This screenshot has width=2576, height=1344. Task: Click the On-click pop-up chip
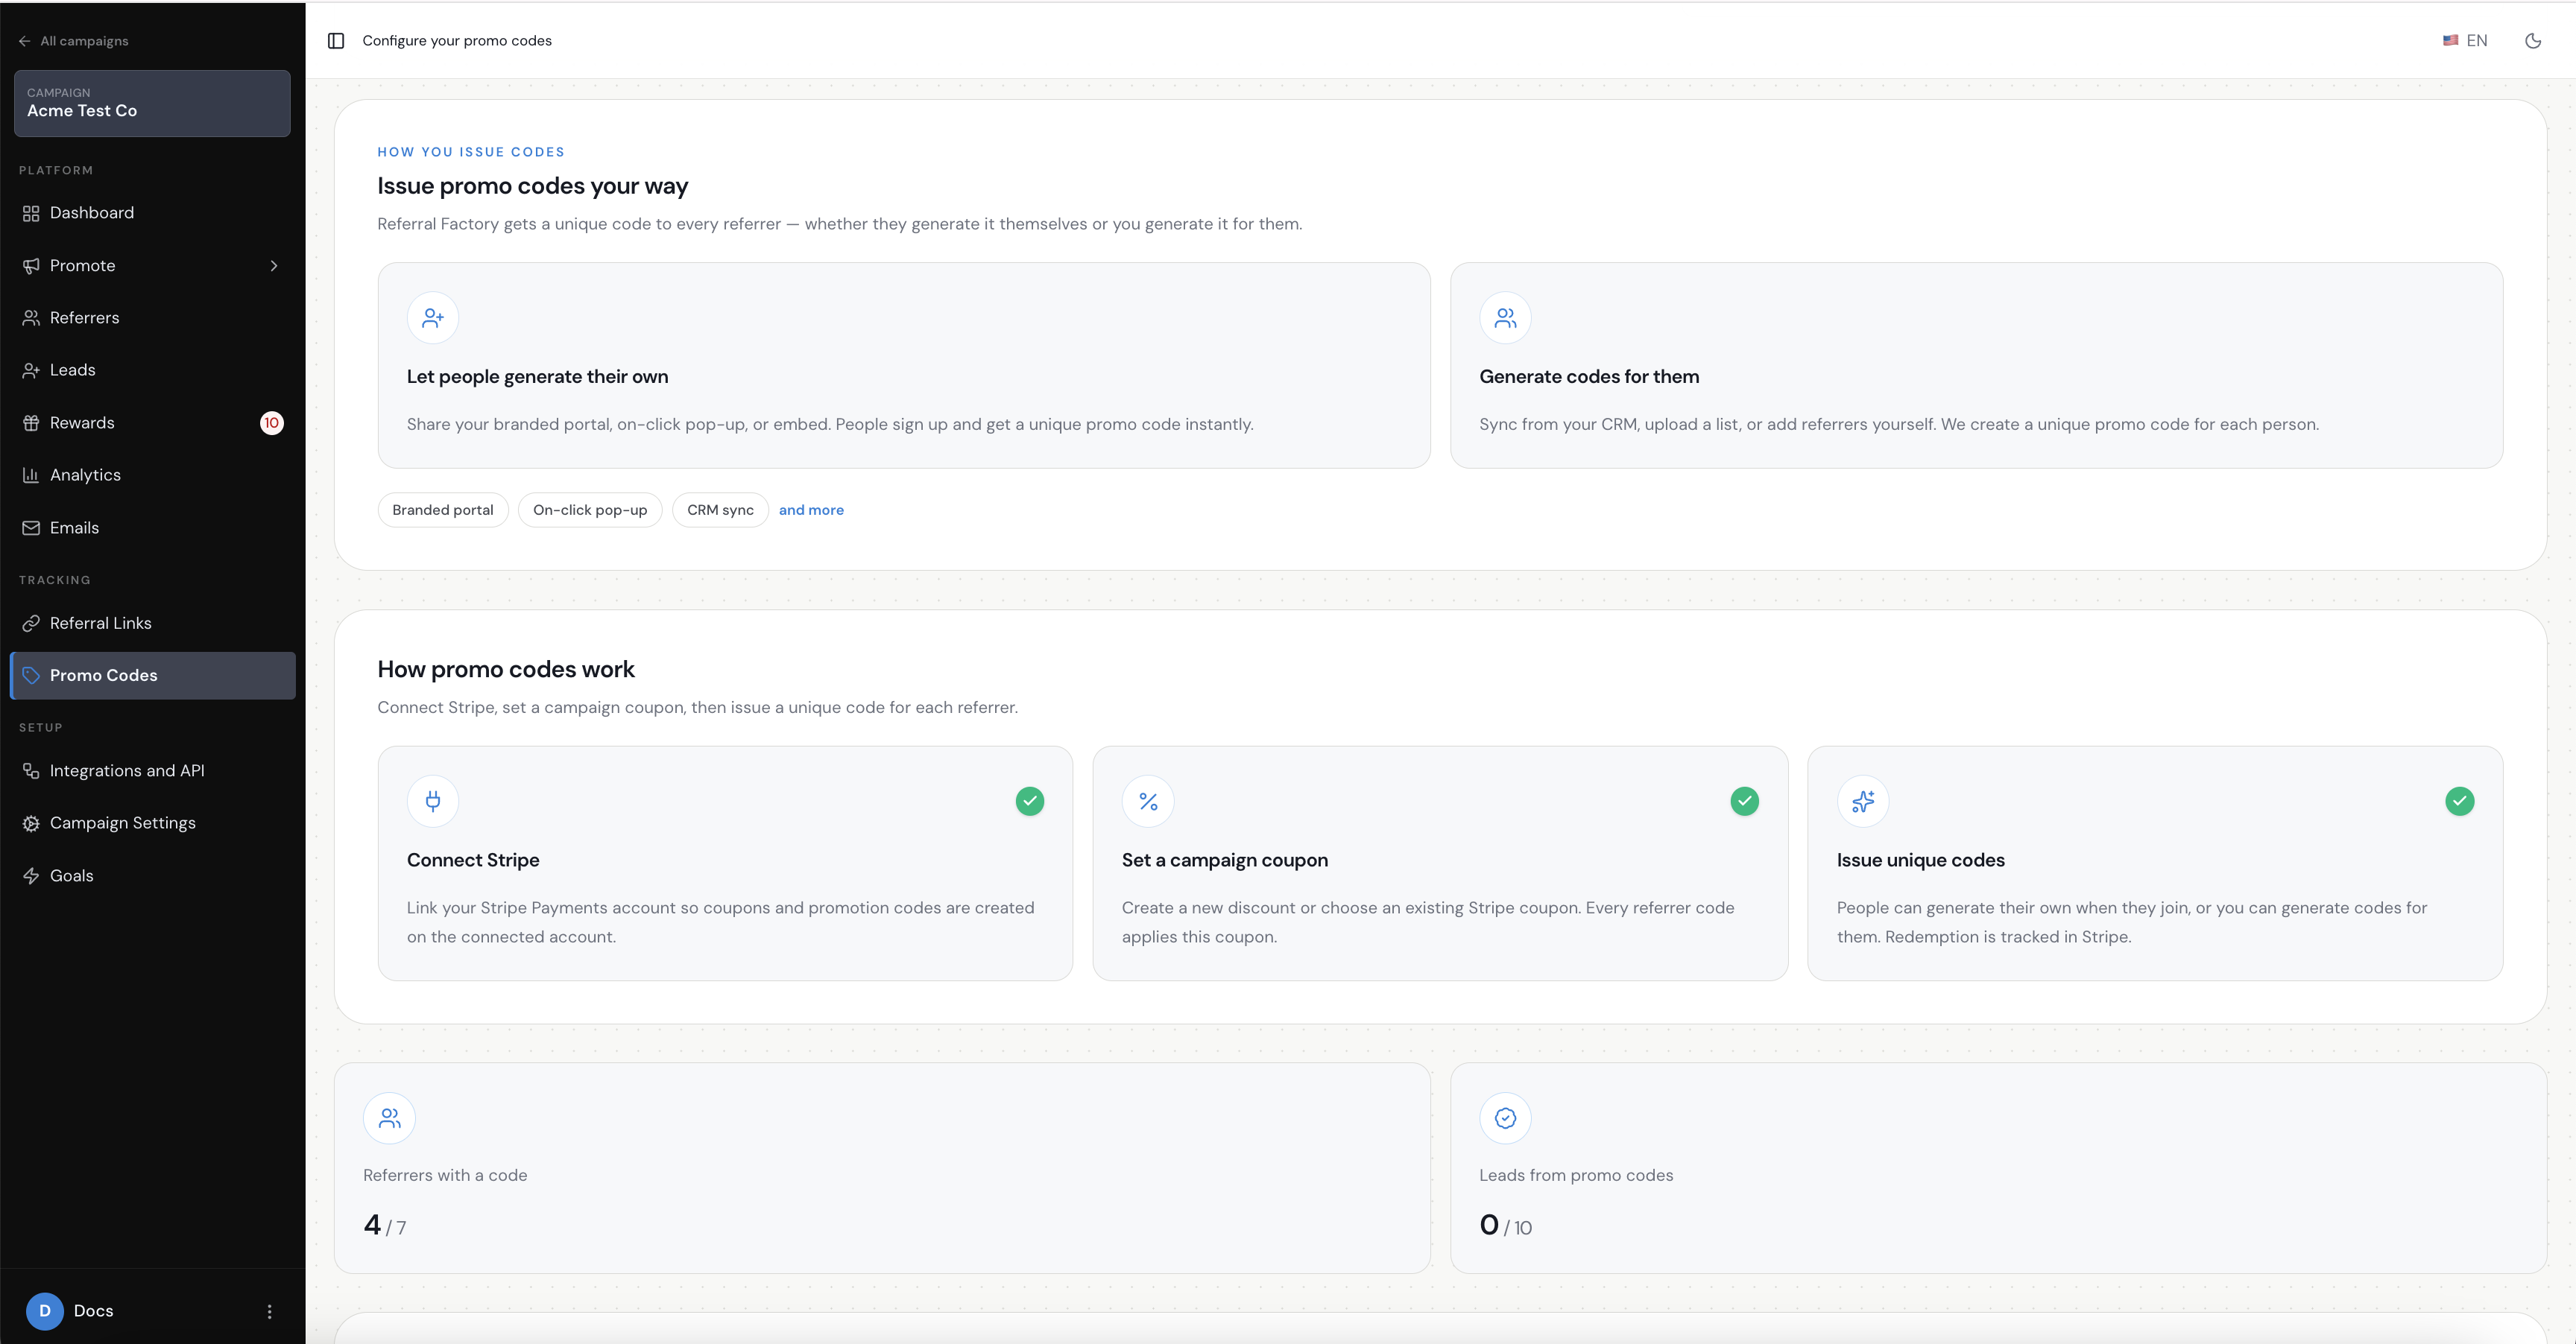[590, 510]
